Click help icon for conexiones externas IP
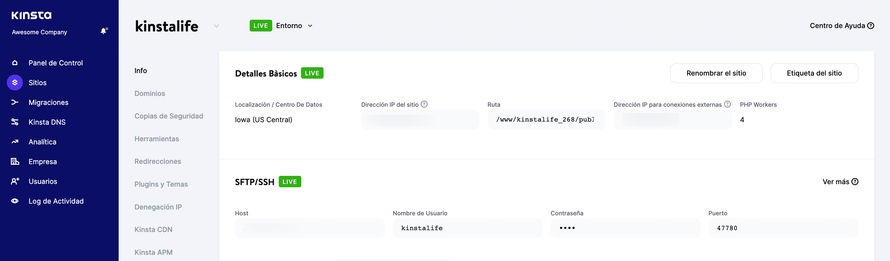 tap(727, 104)
